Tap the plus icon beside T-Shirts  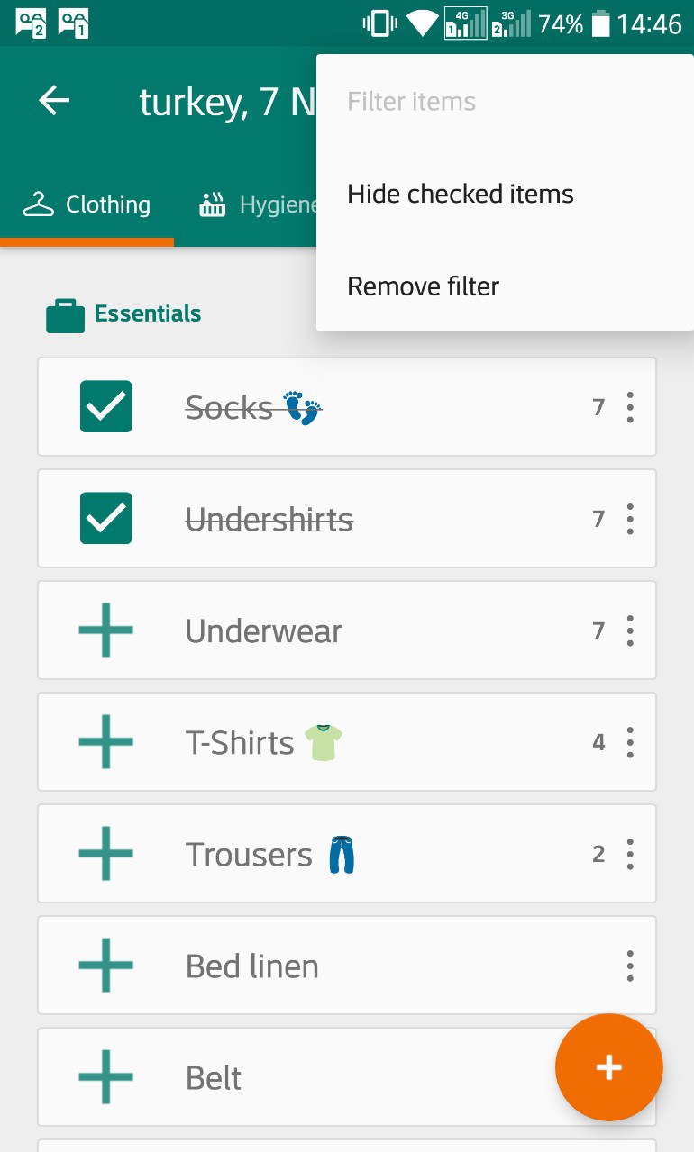(106, 742)
